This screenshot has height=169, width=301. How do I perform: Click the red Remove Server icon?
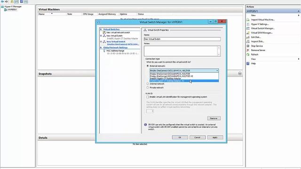click(x=248, y=50)
